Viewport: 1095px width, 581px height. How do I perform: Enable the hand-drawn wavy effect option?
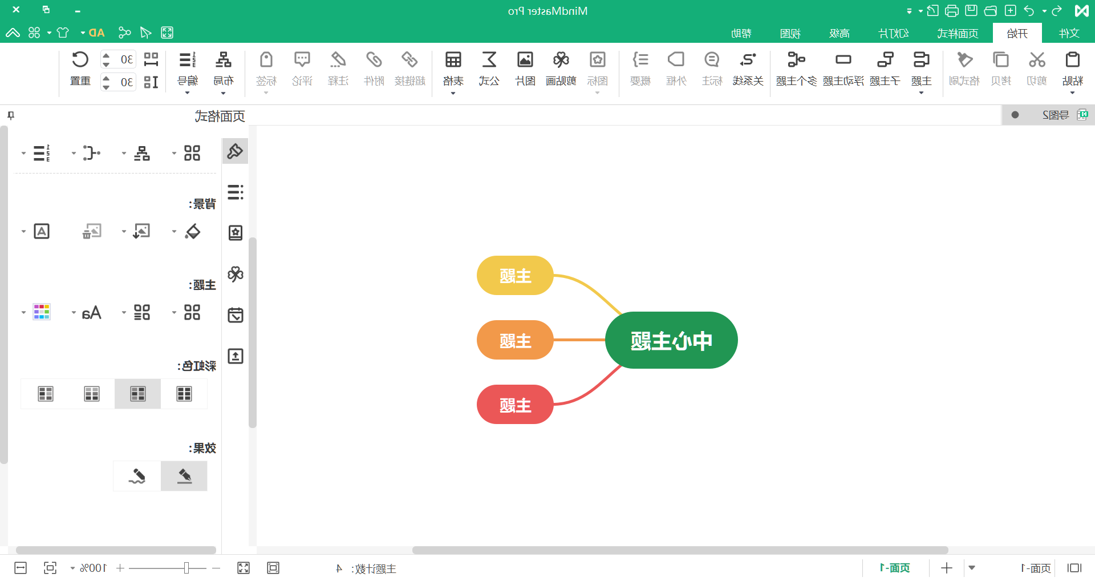click(137, 476)
